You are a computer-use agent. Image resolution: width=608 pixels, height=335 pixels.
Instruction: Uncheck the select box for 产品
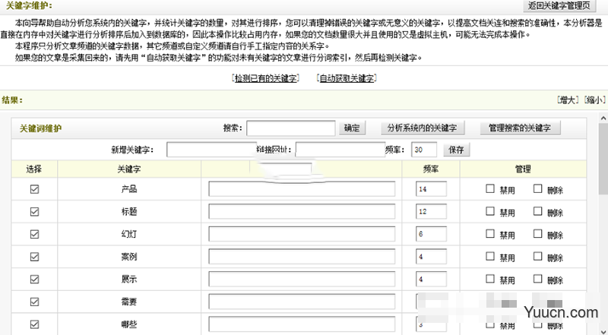[34, 189]
